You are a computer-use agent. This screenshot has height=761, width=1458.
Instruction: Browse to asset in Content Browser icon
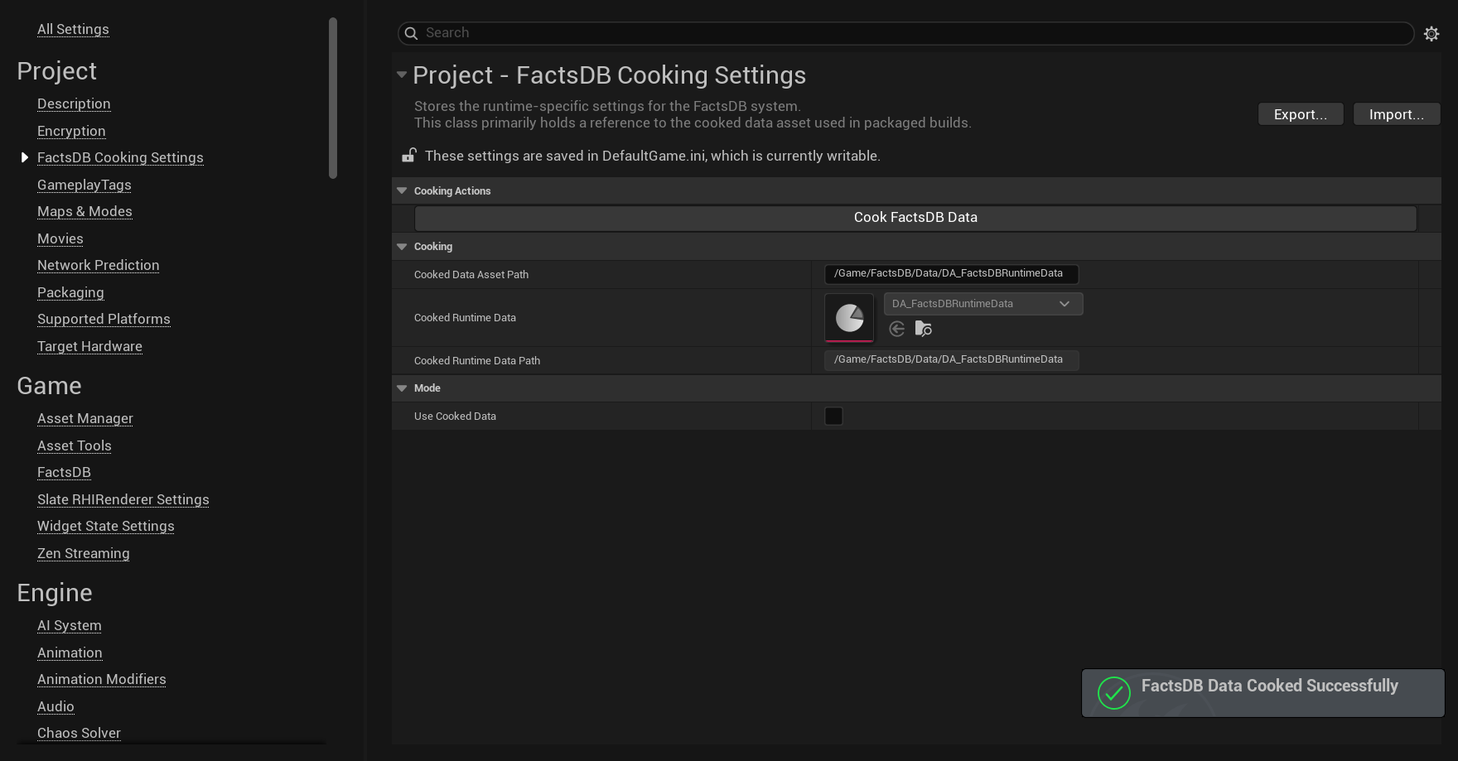pos(923,329)
